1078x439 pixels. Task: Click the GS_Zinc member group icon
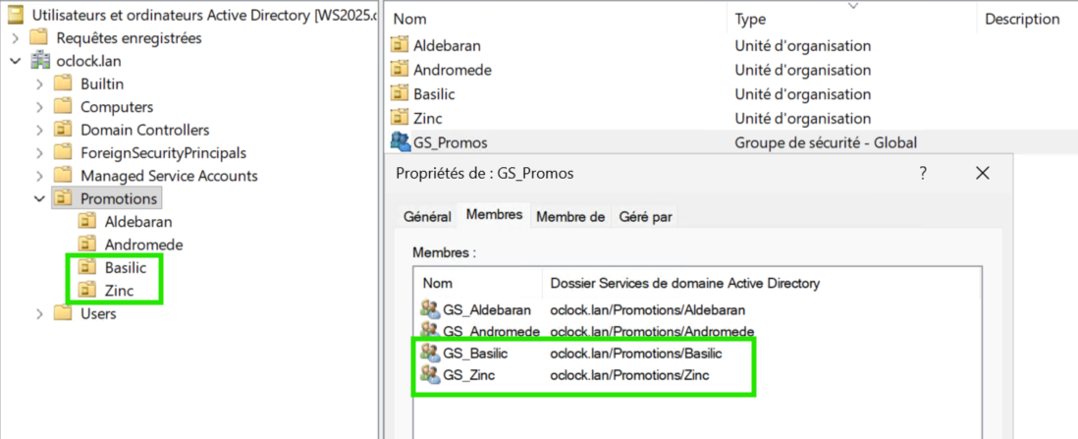pos(430,374)
